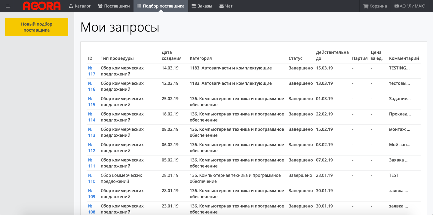Click procedure type cell in row 113
433x215 pixels.
pos(122,132)
